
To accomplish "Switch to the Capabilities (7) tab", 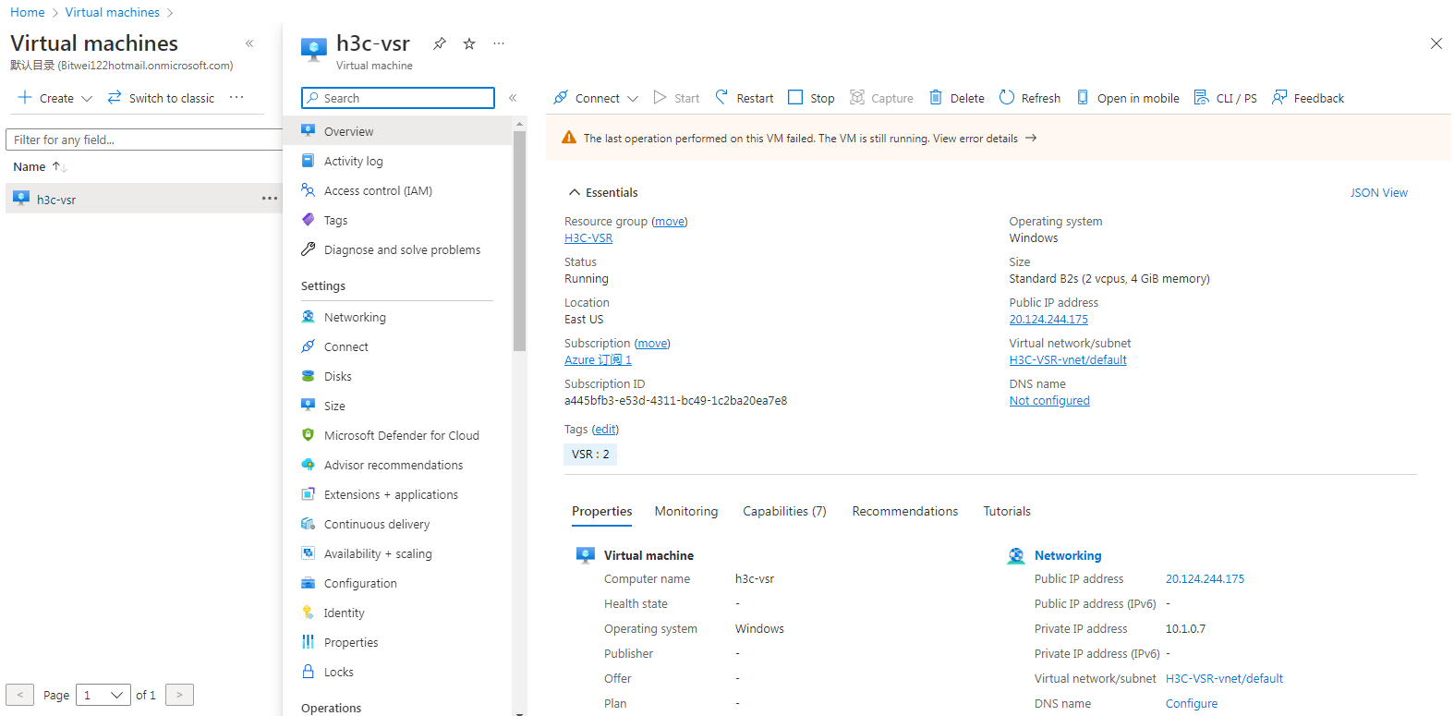I will (784, 511).
